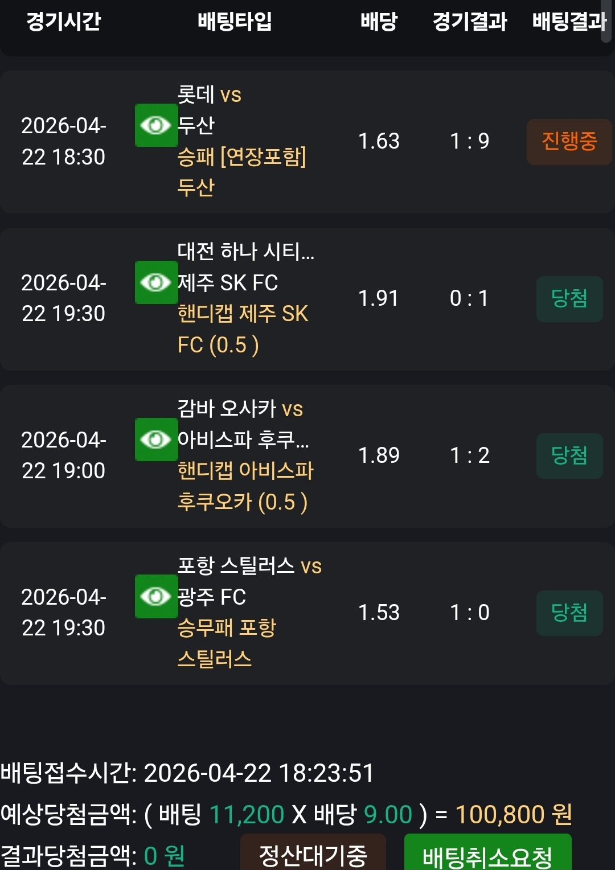Click the 경기시간 column header
Viewport: 615px width, 870px height.
coord(63,22)
